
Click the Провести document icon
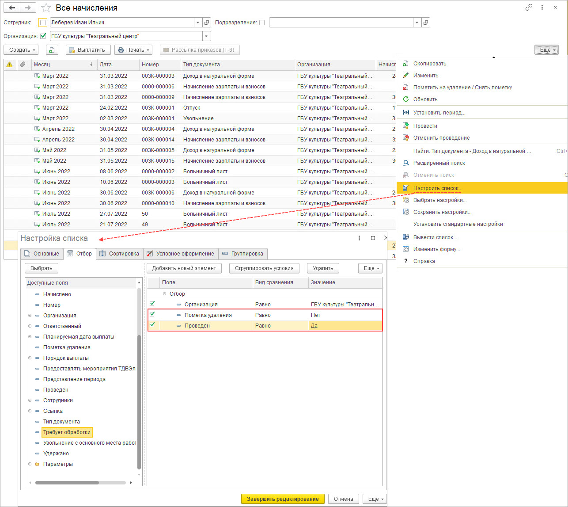click(405, 126)
